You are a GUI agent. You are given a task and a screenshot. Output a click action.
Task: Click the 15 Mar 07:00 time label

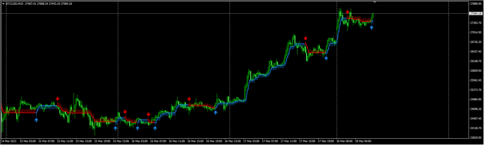(x=47, y=141)
